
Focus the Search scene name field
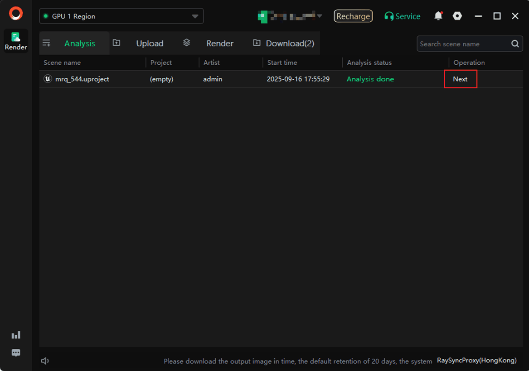(462, 44)
